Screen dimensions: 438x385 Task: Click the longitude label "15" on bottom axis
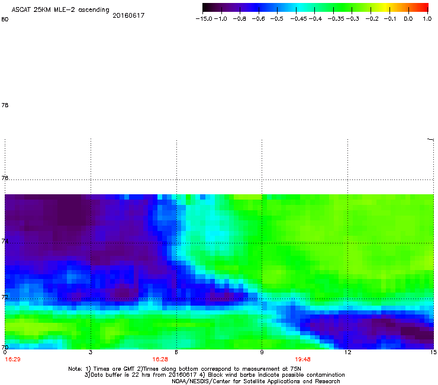pos(433,352)
